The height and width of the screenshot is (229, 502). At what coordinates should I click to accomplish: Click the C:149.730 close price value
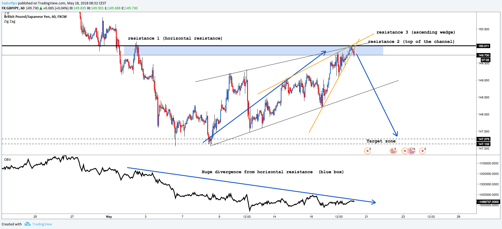(130, 8)
